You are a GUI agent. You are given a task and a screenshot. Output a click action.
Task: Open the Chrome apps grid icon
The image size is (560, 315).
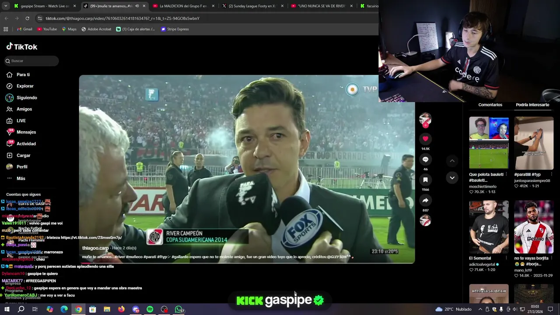6,29
